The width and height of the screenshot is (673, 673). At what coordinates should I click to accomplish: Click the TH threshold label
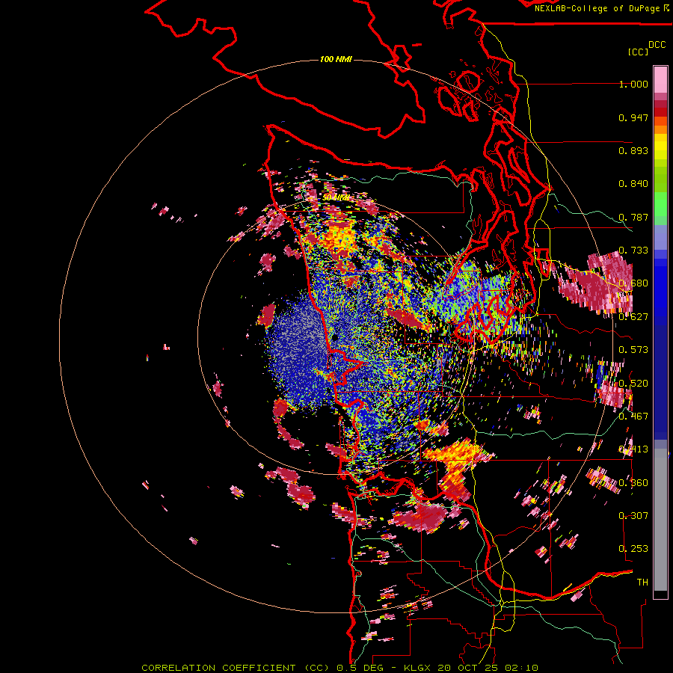pyautogui.click(x=642, y=582)
